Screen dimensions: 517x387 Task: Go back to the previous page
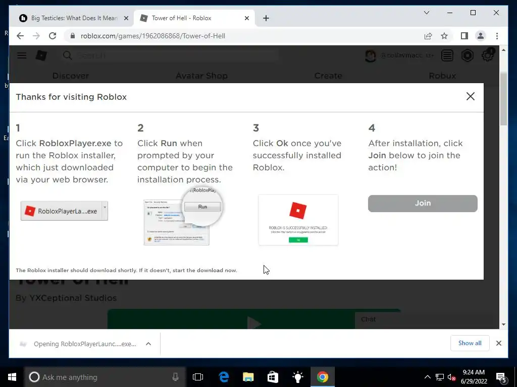(x=20, y=36)
